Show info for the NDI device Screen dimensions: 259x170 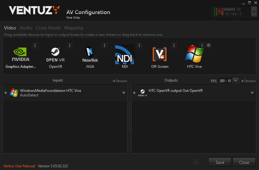(x=139, y=46)
